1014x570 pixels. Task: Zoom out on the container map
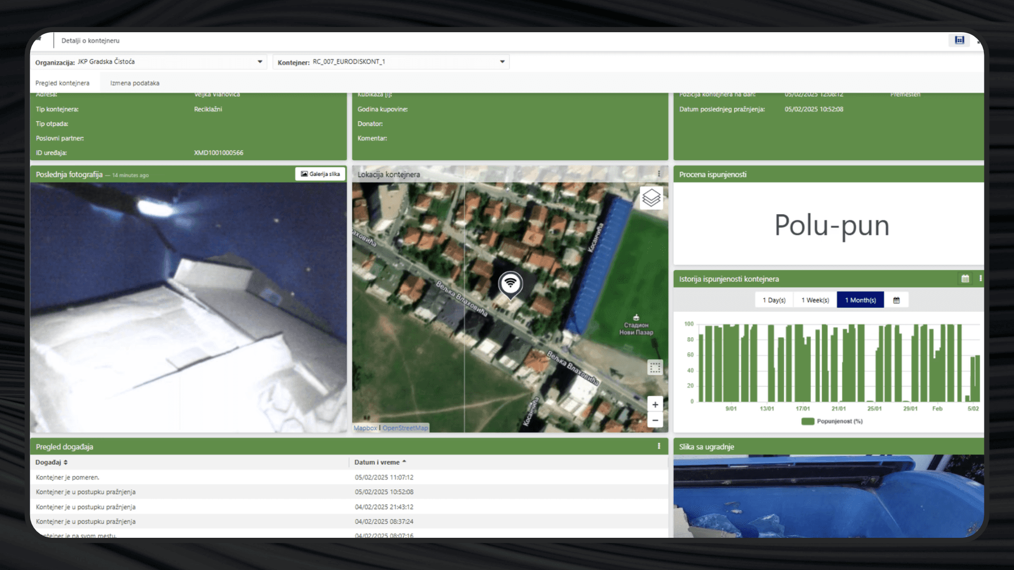pos(655,421)
